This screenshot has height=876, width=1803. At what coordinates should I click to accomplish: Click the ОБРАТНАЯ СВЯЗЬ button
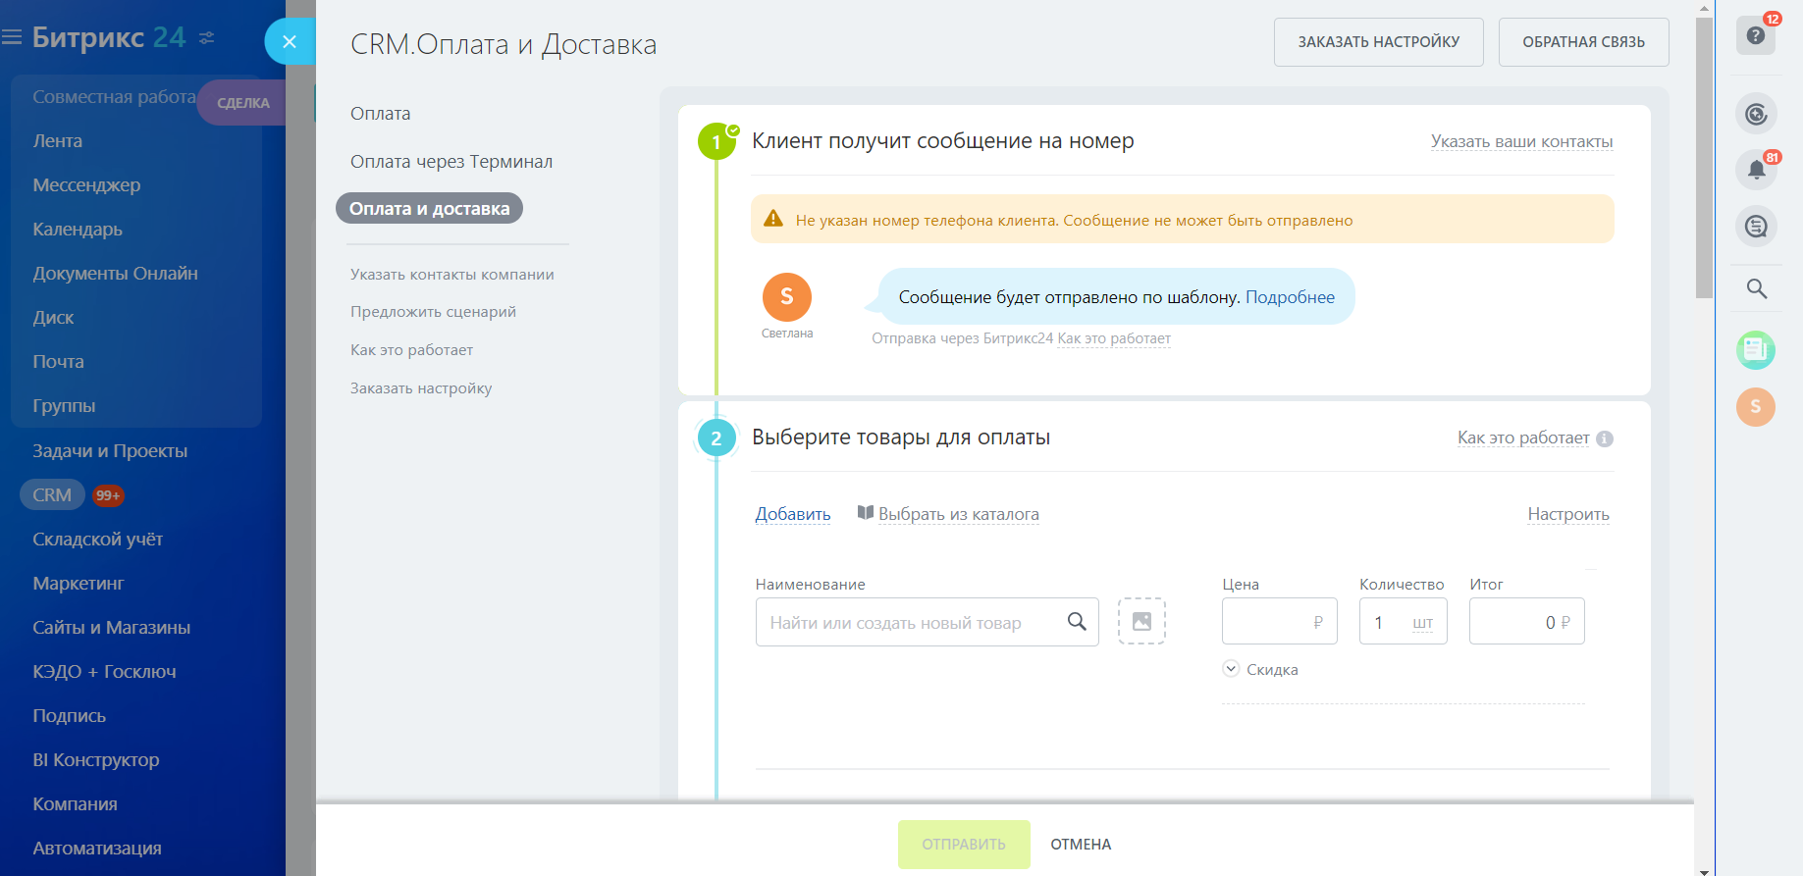point(1583,42)
